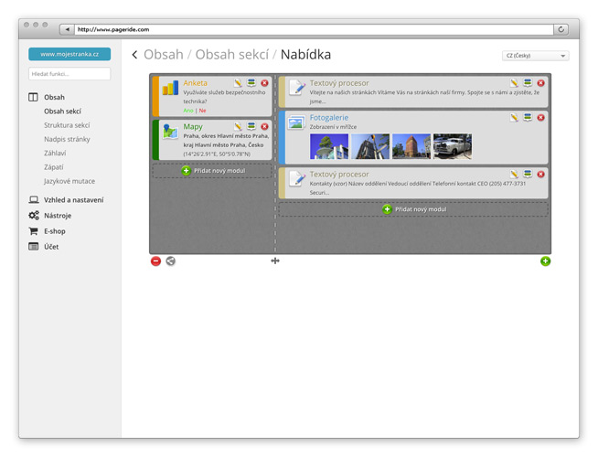Viewport: 598px width, 457px height.
Task: Remove the first Textový procesor module
Action: 540,83
